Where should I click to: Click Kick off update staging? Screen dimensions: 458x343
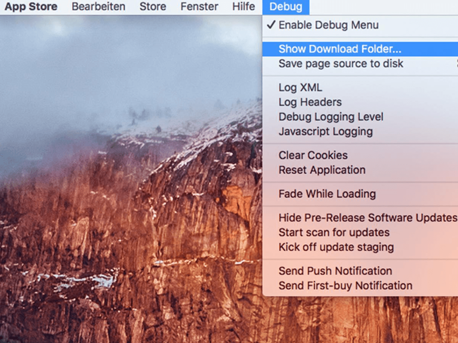(x=336, y=247)
